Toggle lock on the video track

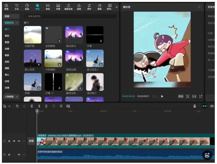pos(9,141)
